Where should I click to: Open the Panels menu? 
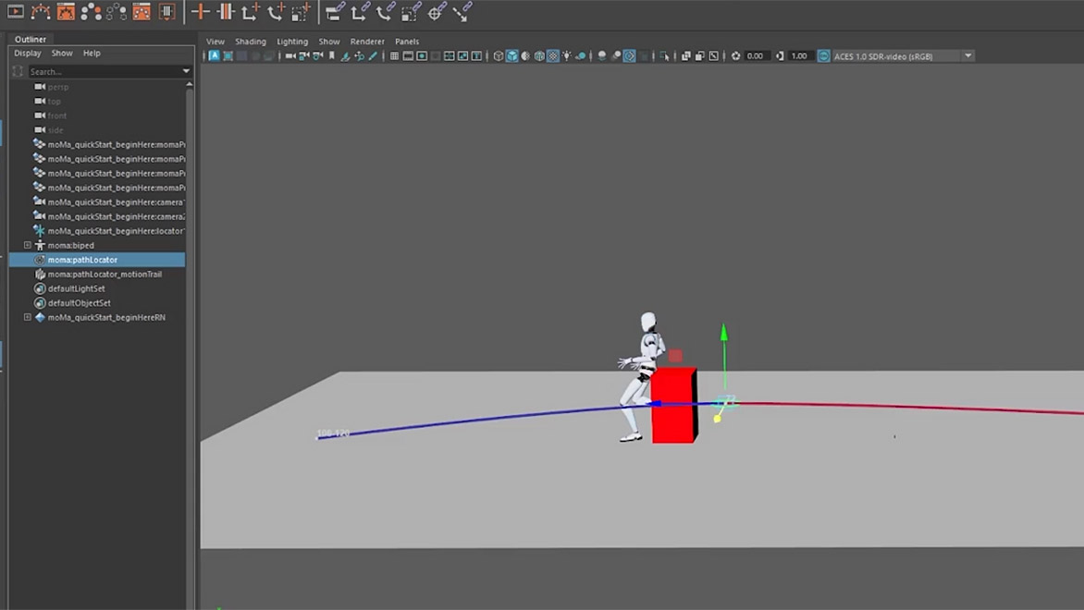407,42
